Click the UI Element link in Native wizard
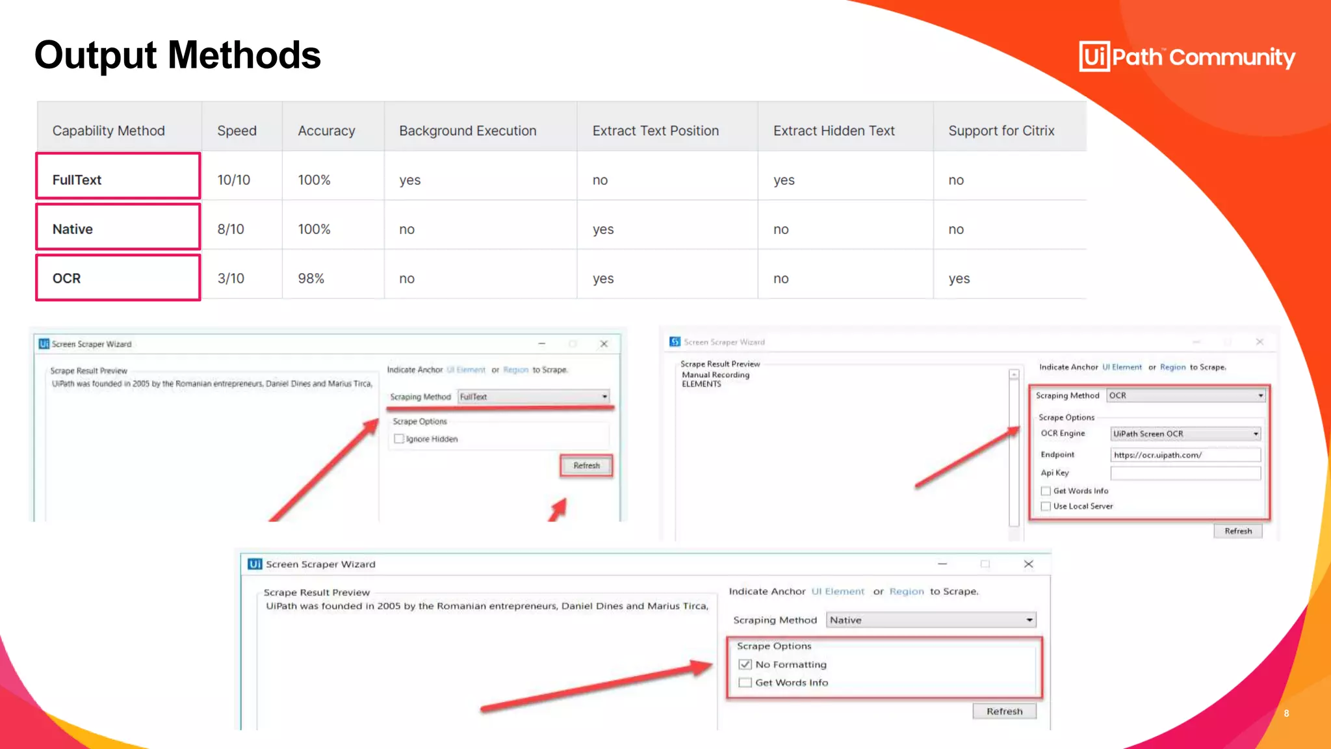This screenshot has height=749, width=1331. [x=838, y=592]
